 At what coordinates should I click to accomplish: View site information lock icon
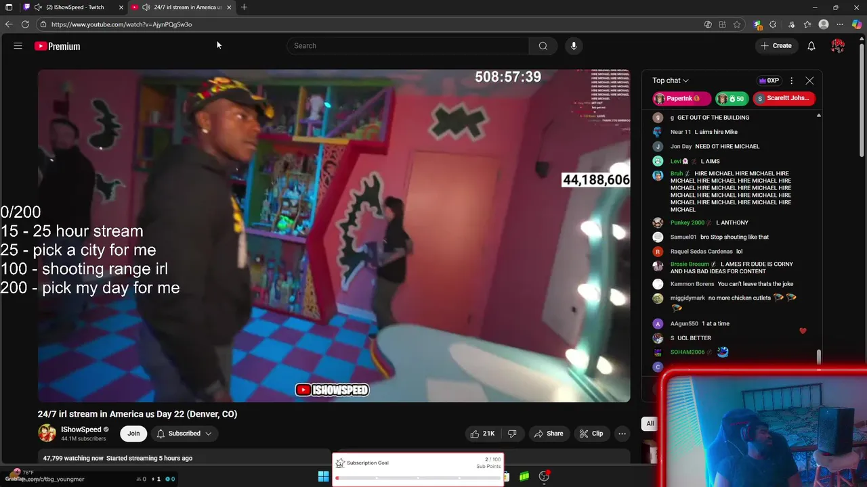click(43, 24)
